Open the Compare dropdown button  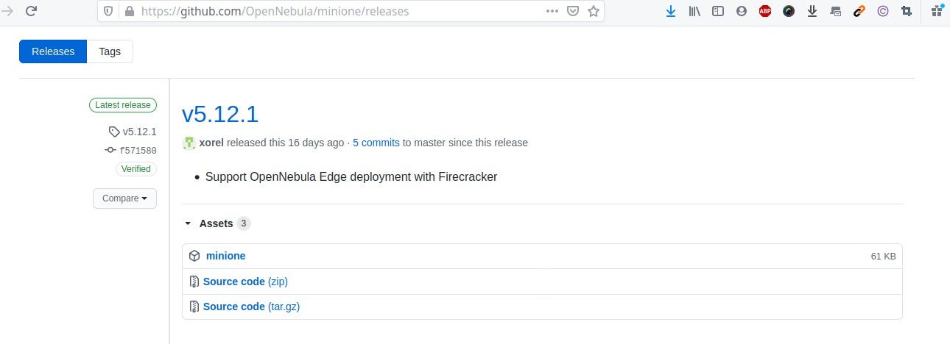click(x=124, y=198)
